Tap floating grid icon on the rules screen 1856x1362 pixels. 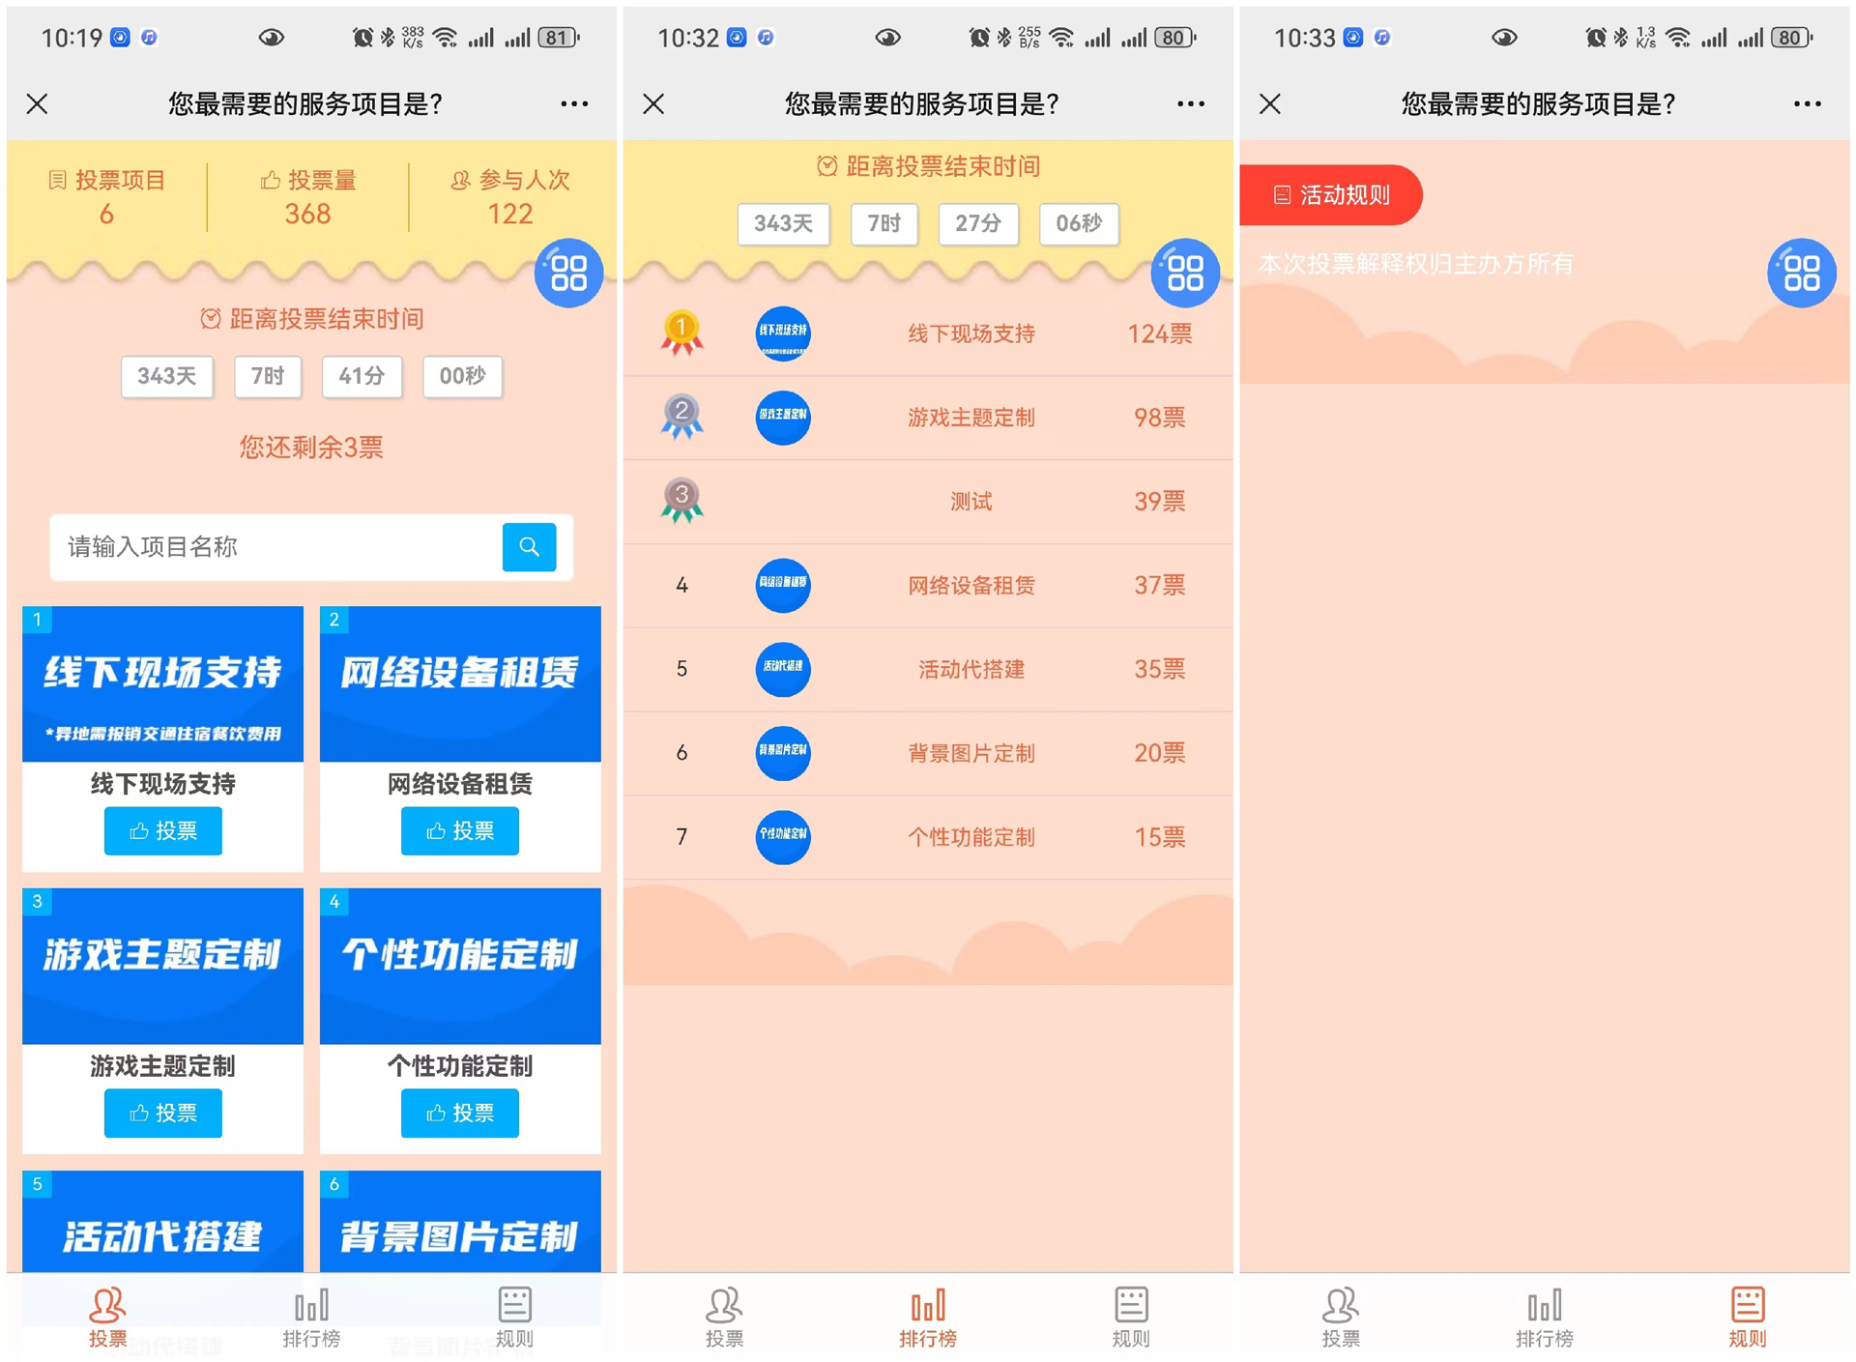click(x=1801, y=273)
